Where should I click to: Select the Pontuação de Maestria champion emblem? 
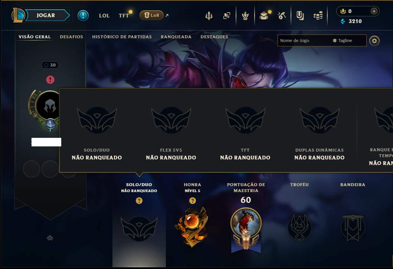tap(246, 229)
